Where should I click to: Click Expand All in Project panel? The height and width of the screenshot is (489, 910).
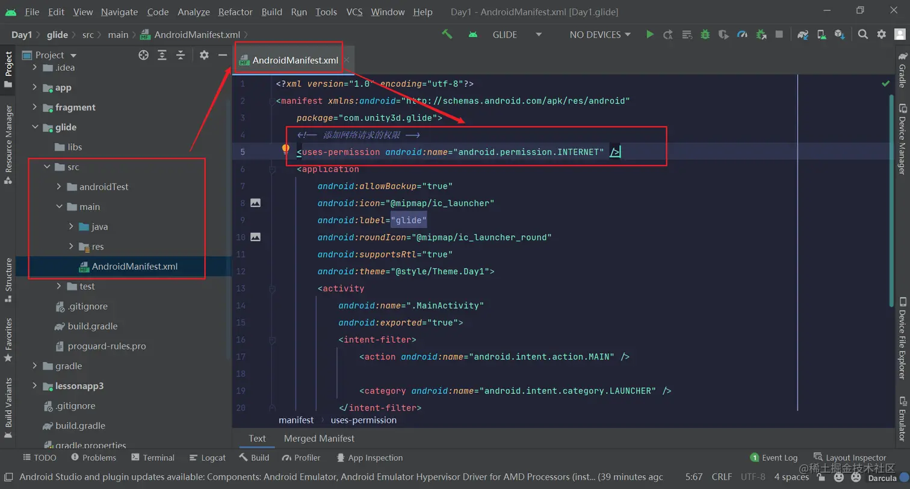pos(162,55)
